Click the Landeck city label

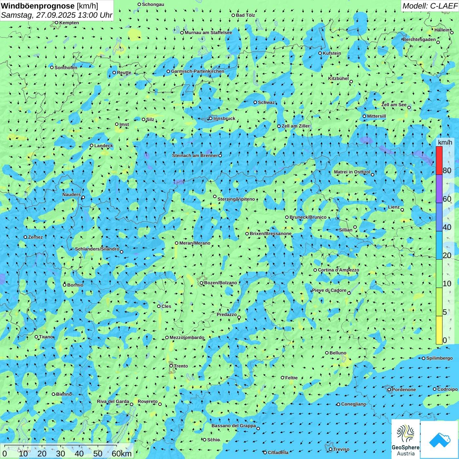[104, 146]
